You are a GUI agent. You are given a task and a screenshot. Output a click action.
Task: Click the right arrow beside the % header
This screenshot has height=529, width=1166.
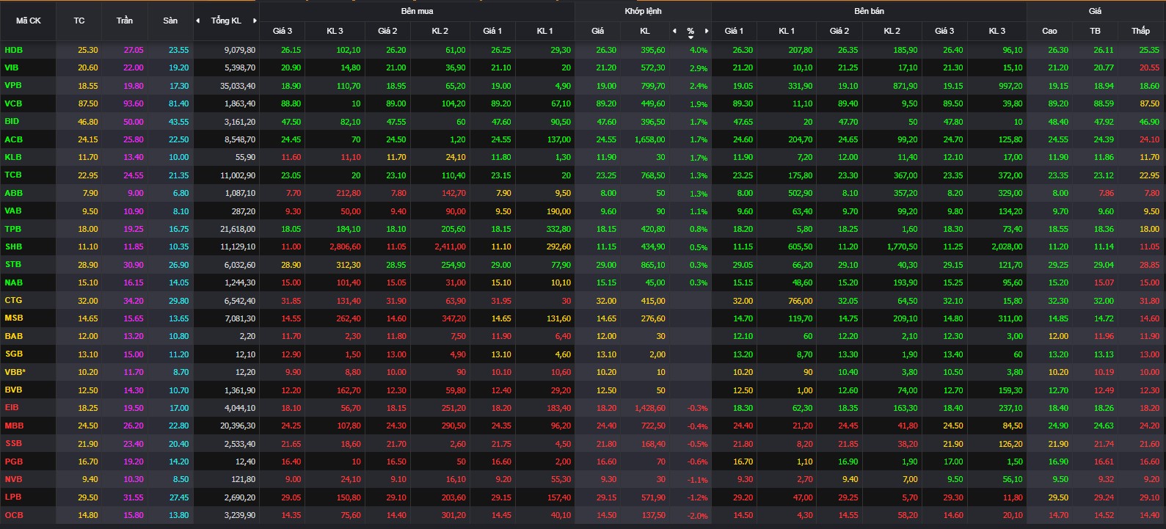tap(707, 31)
